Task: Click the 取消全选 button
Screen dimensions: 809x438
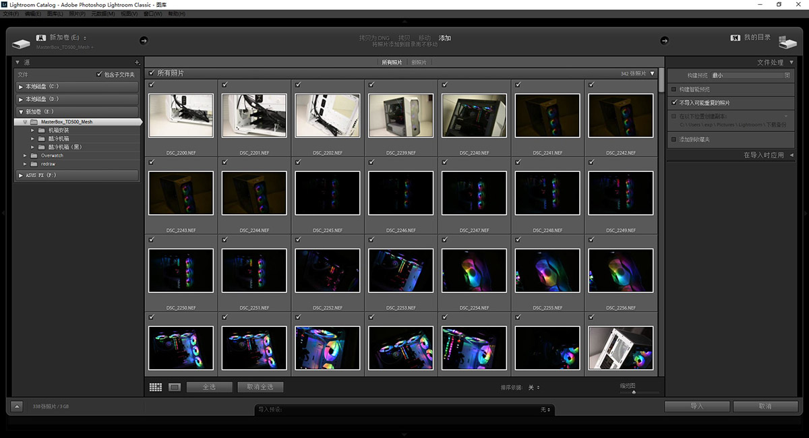Action: point(260,387)
